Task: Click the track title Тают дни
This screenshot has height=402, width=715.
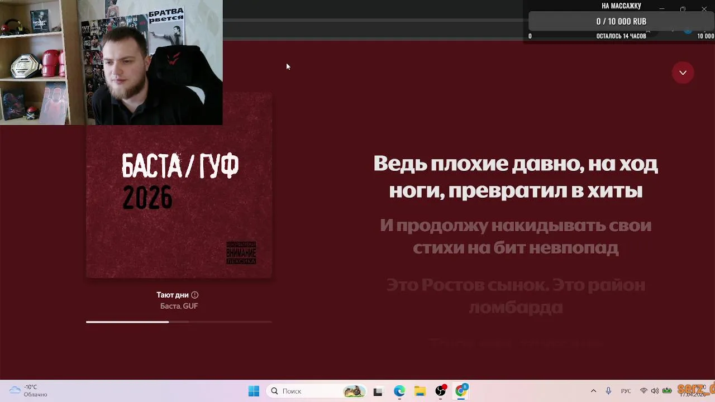Action: point(173,295)
